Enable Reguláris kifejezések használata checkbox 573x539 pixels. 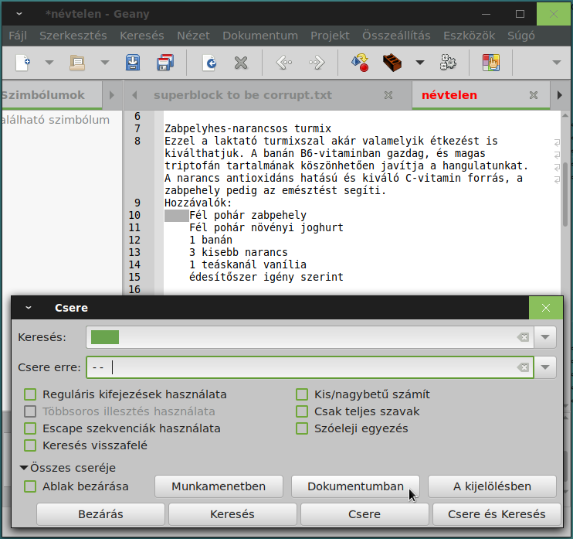(x=30, y=394)
